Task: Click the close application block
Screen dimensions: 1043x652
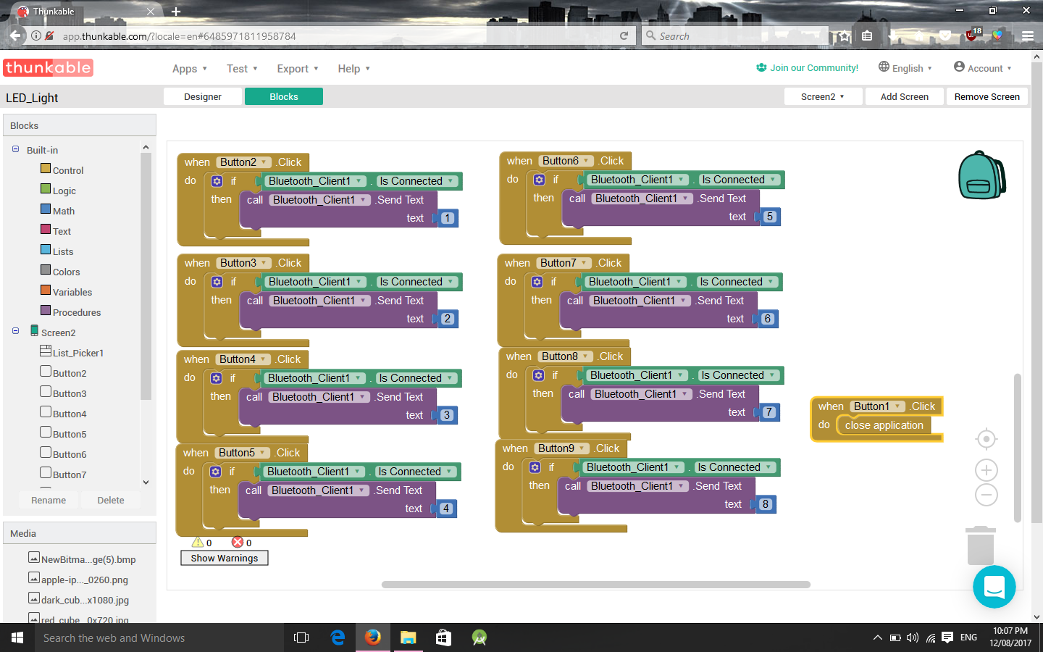Action: [884, 425]
